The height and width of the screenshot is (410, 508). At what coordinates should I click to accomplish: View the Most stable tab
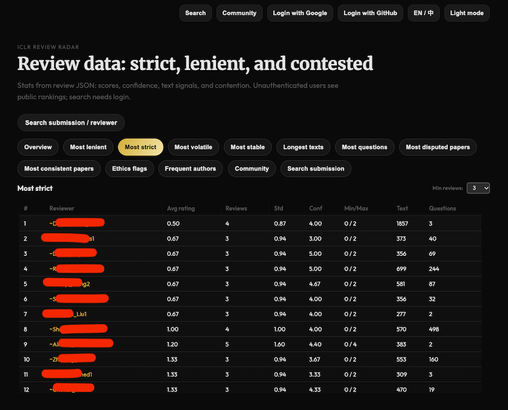(247, 147)
